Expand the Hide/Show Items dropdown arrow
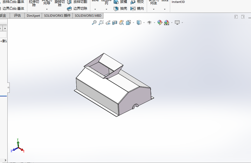This screenshot has height=163, width=251. [154, 23]
